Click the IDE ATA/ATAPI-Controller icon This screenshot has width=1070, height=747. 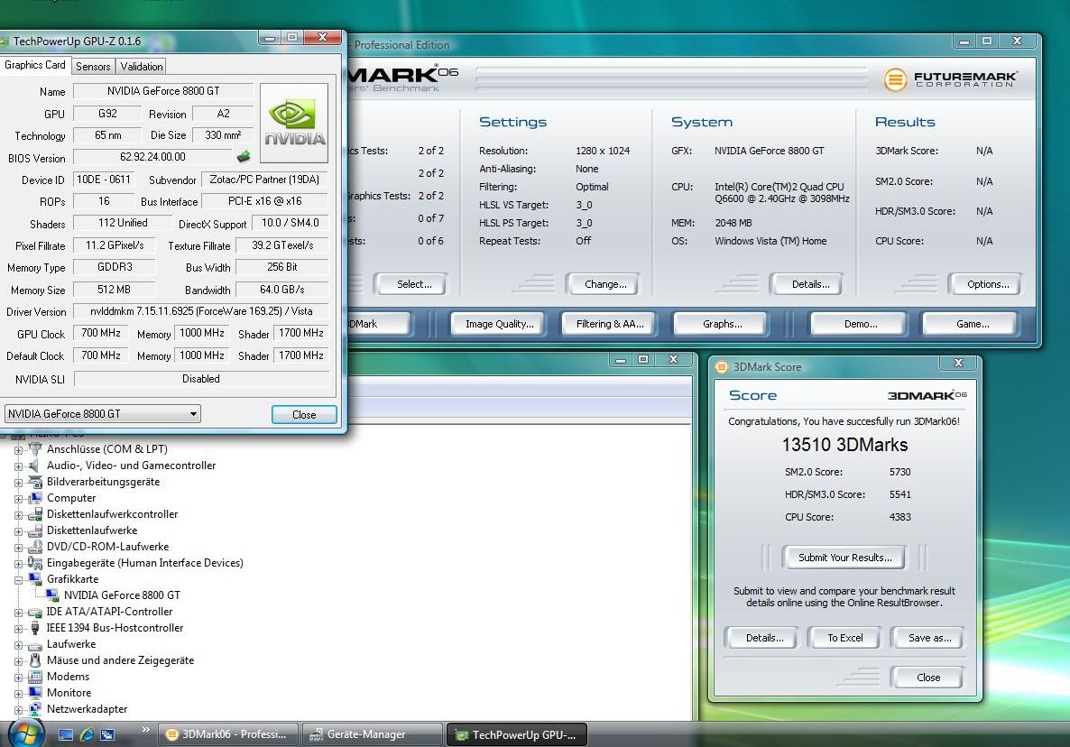[35, 612]
